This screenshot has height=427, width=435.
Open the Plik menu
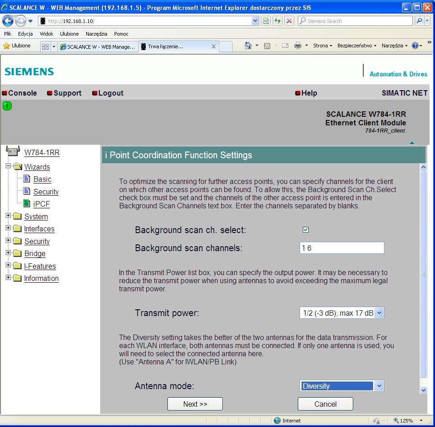[x=8, y=34]
